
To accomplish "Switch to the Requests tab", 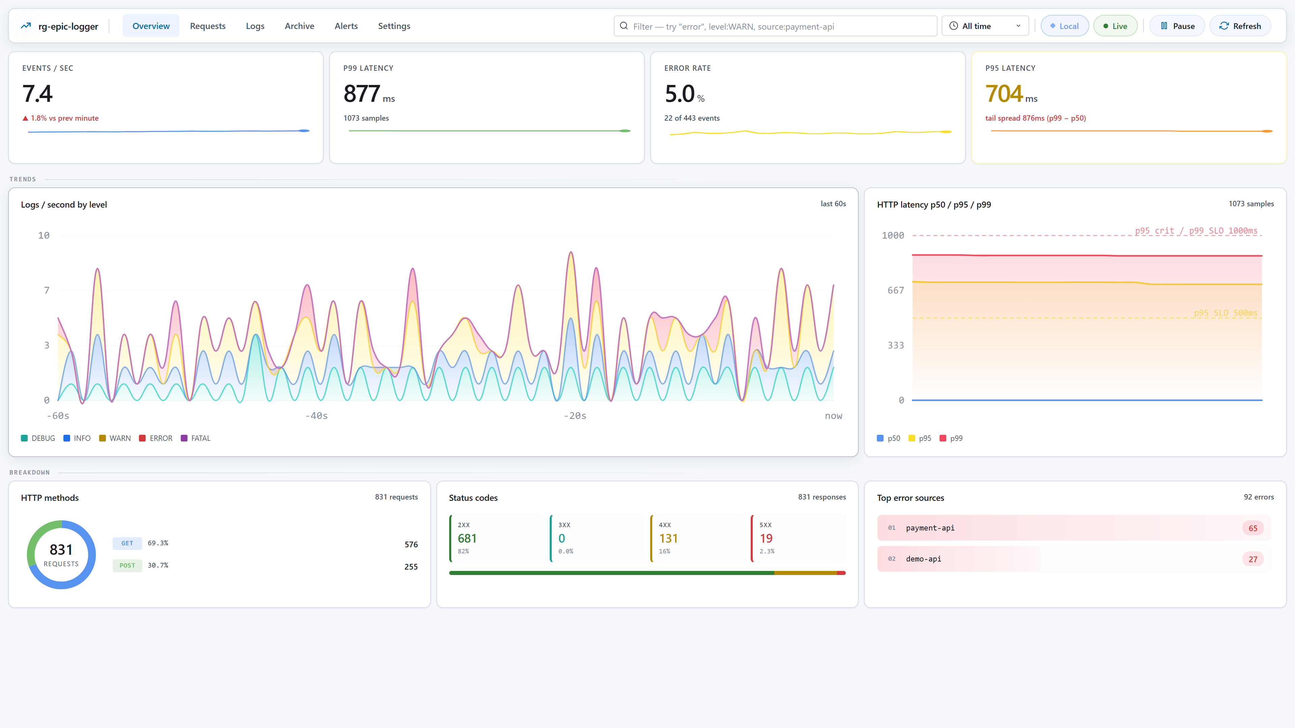I will coord(208,26).
